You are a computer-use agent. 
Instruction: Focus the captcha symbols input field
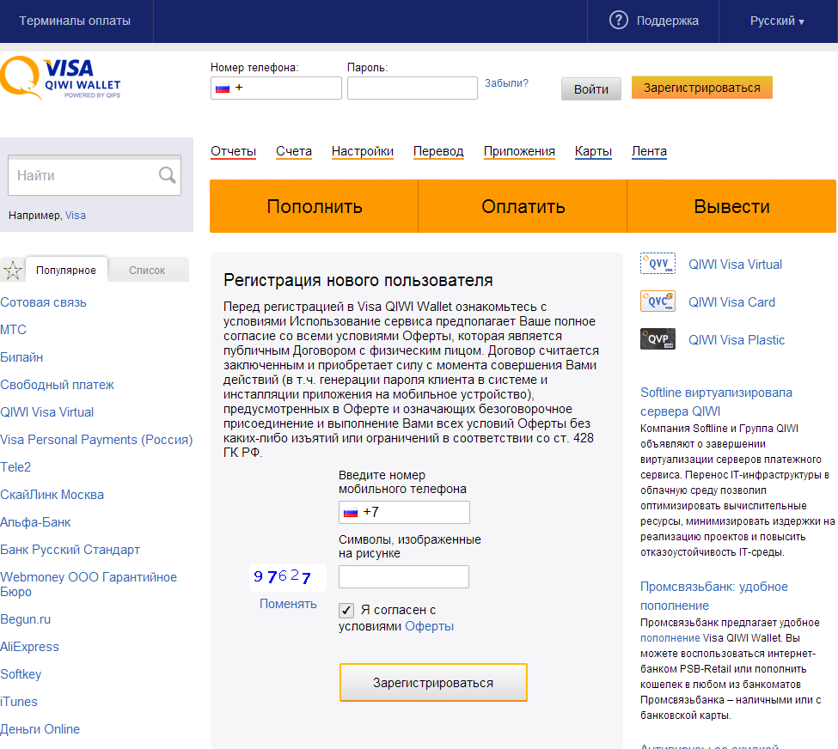coord(404,577)
